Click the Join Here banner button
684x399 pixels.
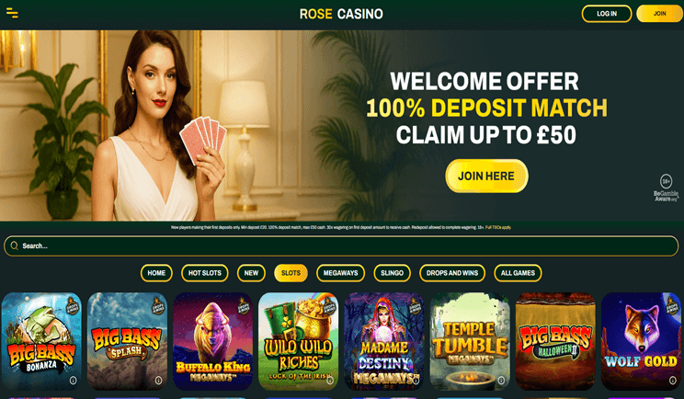tap(486, 177)
